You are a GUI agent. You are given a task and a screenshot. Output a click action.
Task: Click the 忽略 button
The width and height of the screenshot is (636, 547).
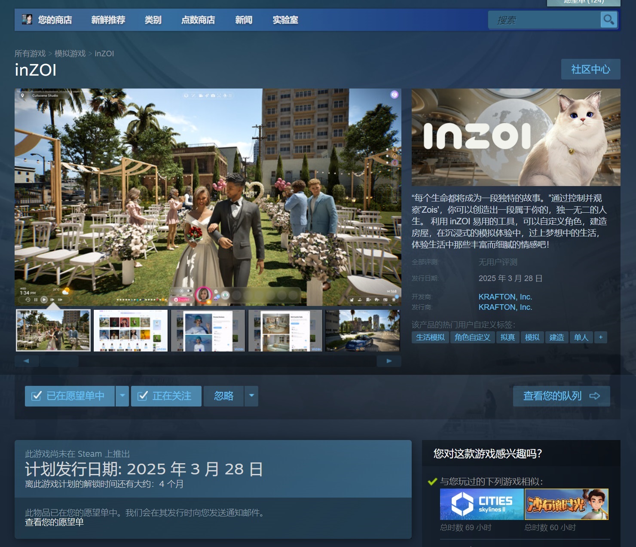[x=223, y=396]
